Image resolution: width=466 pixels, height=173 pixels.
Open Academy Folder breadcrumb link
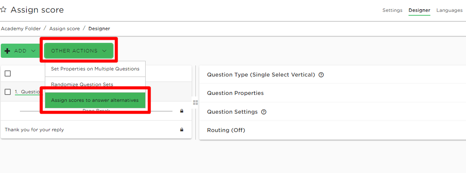[21, 29]
